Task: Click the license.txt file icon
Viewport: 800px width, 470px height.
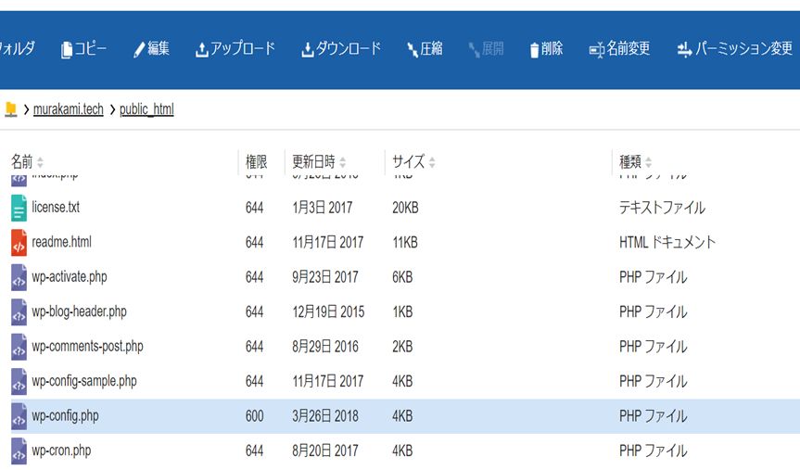Action: click(19, 208)
